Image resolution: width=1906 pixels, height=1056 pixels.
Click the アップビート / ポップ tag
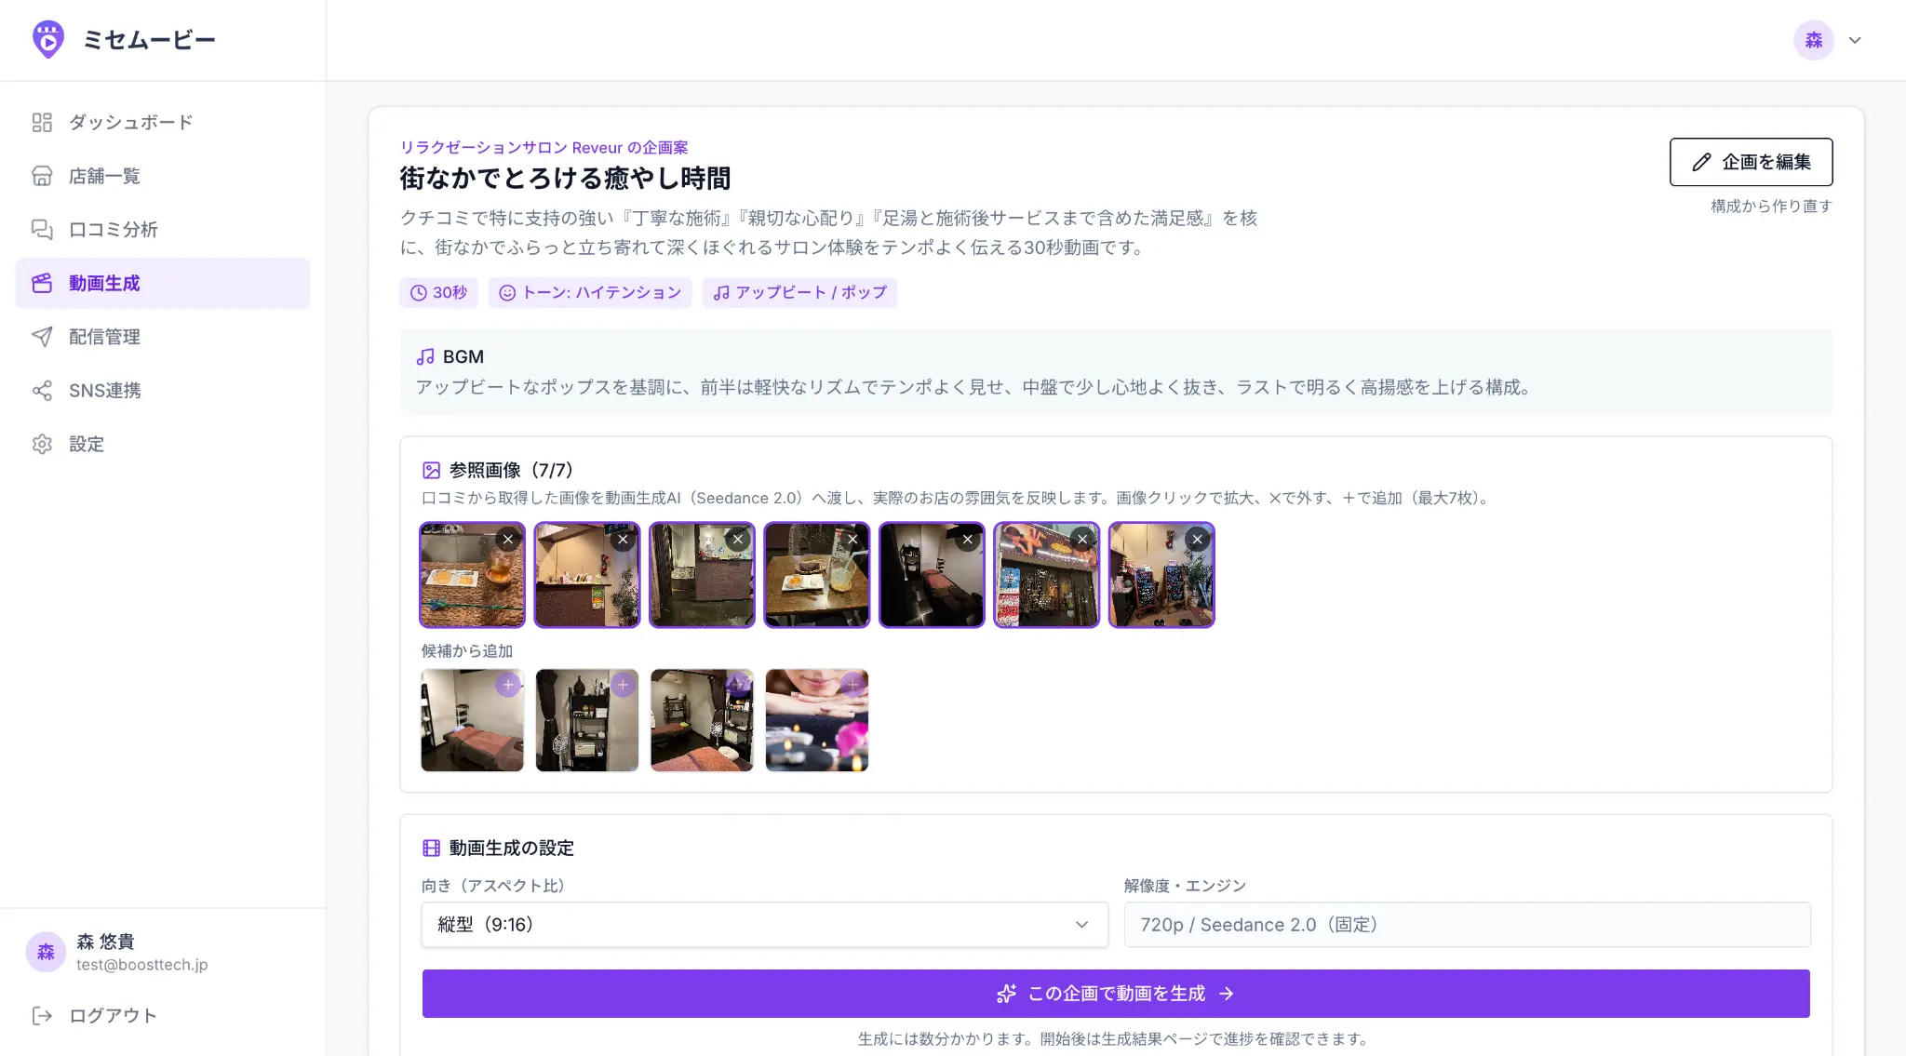799,292
